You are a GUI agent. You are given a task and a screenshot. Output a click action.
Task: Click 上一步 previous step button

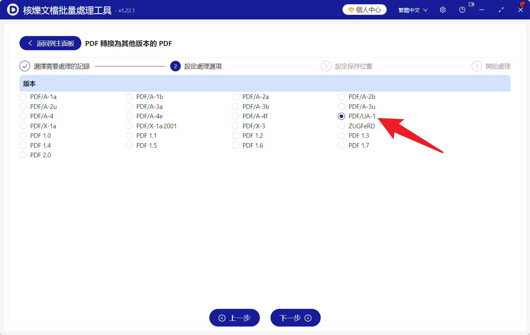[235, 318]
